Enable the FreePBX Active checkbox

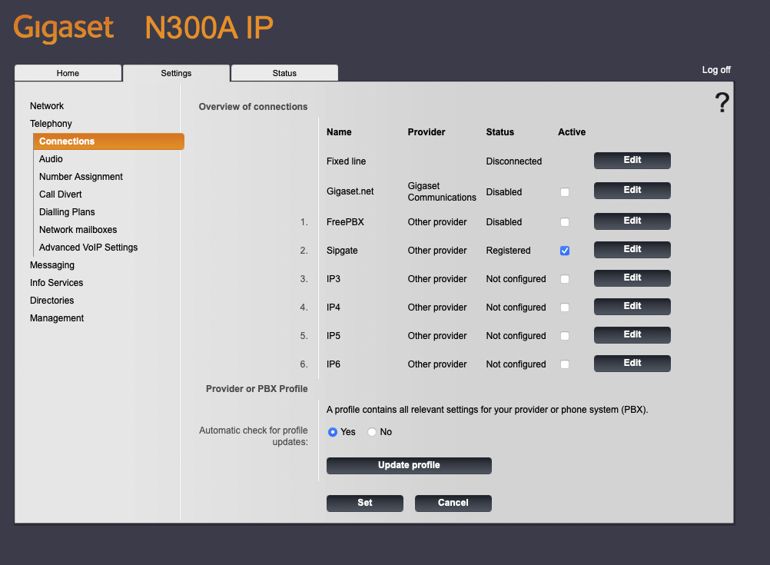[x=565, y=222]
